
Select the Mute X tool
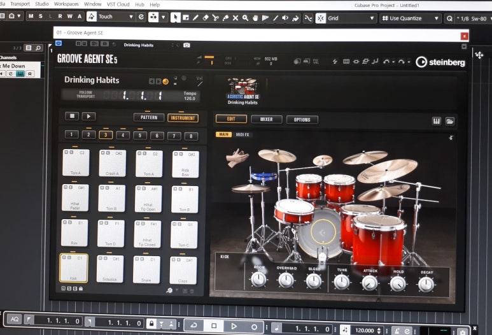235,18
